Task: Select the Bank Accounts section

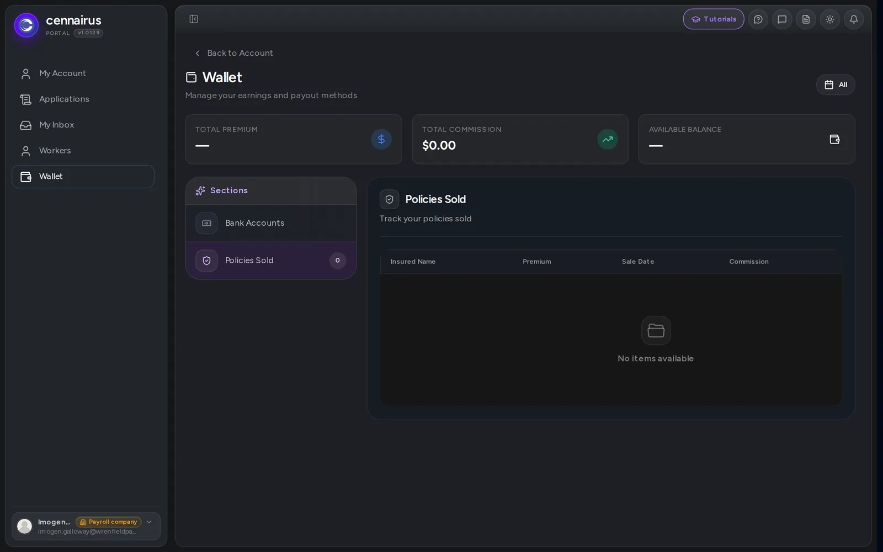Action: 271,223
